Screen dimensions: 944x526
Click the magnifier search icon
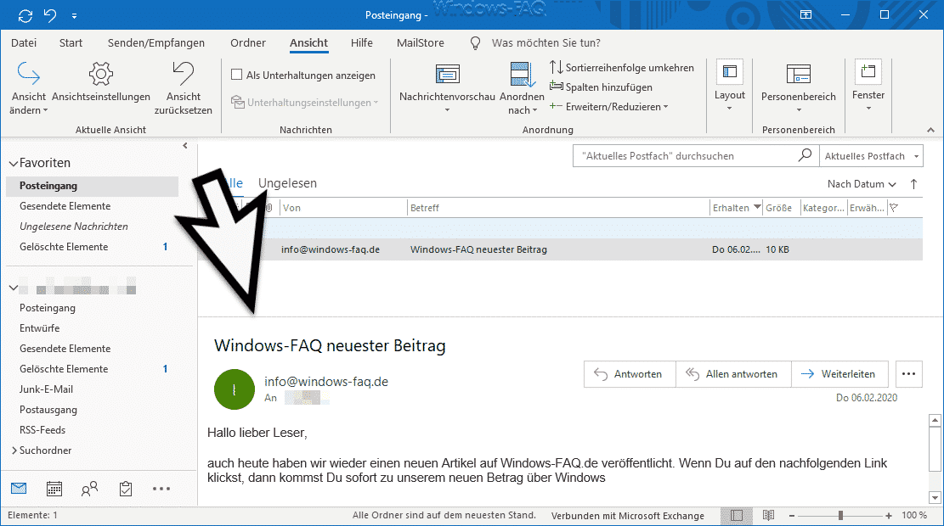[805, 155]
